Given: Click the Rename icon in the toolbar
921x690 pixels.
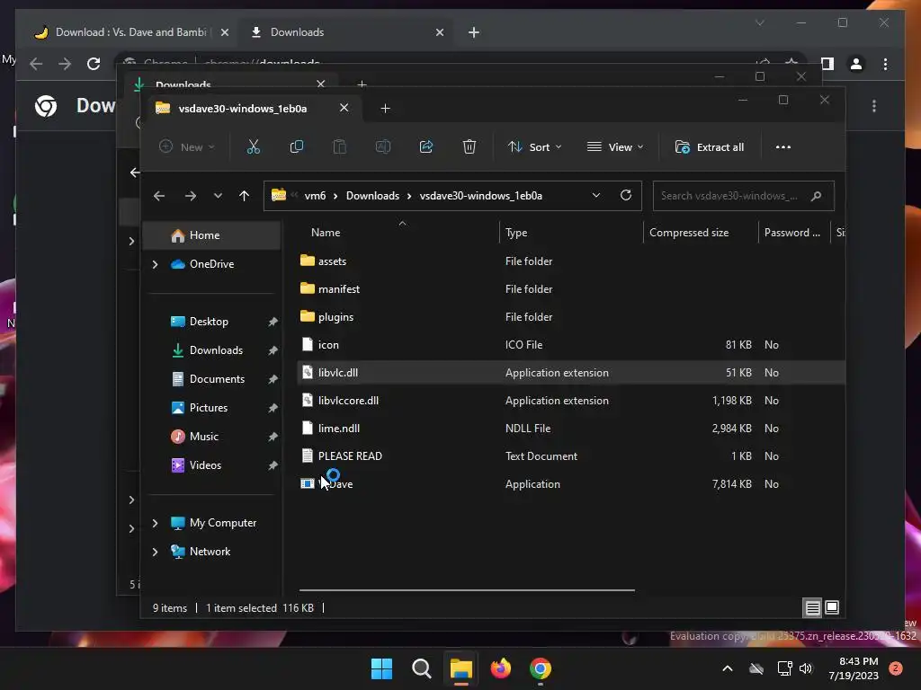Looking at the screenshot, I should click(383, 146).
